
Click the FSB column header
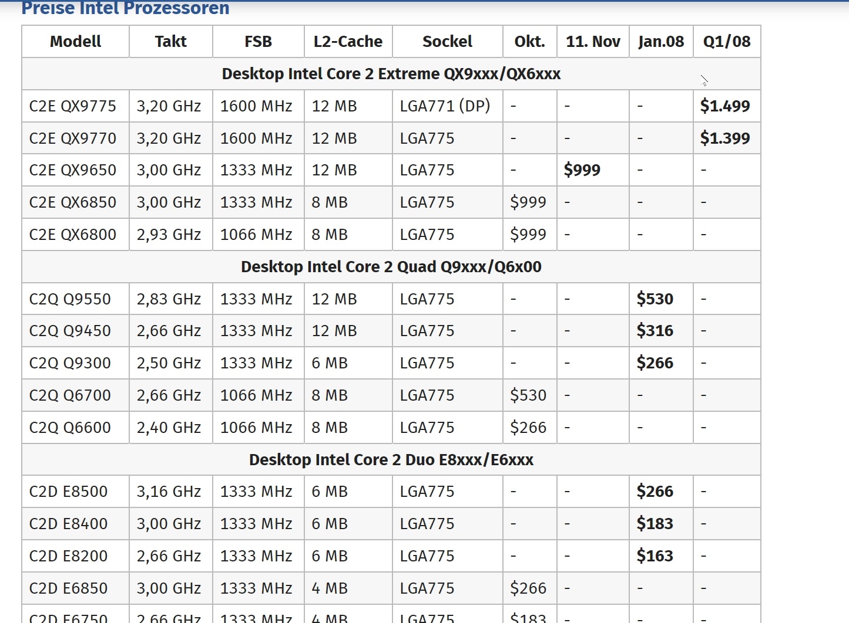(258, 42)
